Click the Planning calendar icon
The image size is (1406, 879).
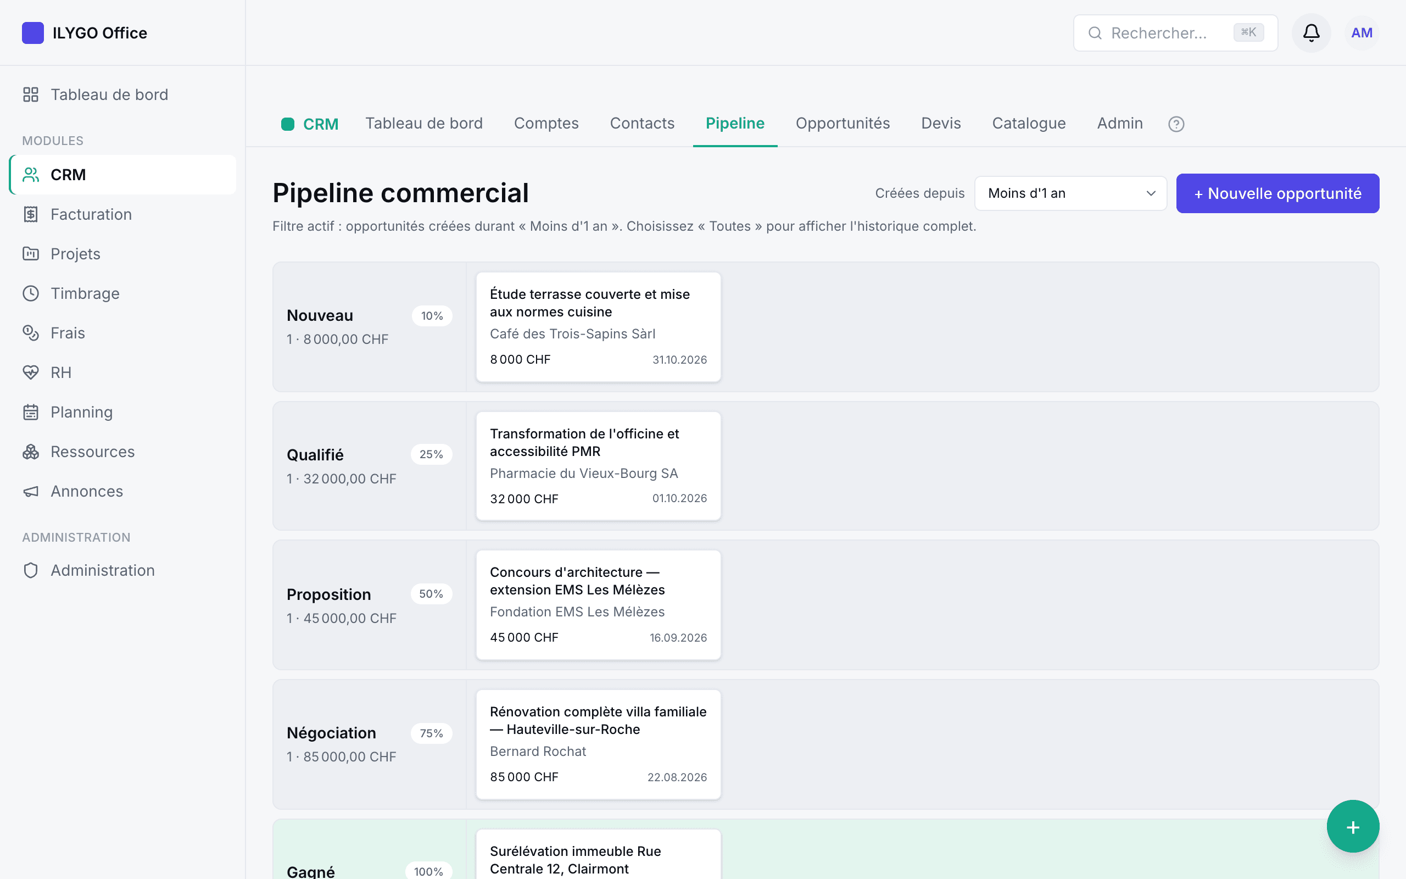pos(31,411)
